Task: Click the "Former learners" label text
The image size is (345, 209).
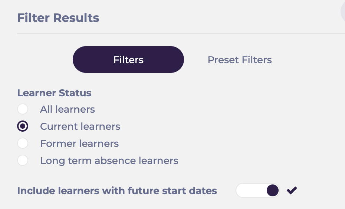Action: pyautogui.click(x=79, y=144)
